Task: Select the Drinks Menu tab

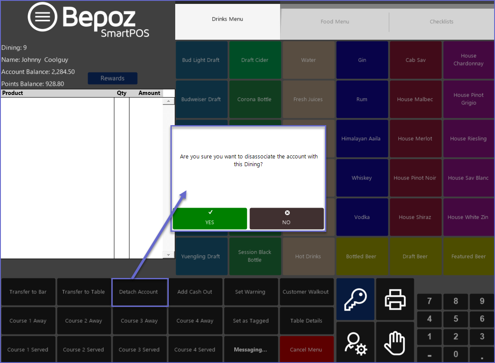Action: [x=227, y=19]
